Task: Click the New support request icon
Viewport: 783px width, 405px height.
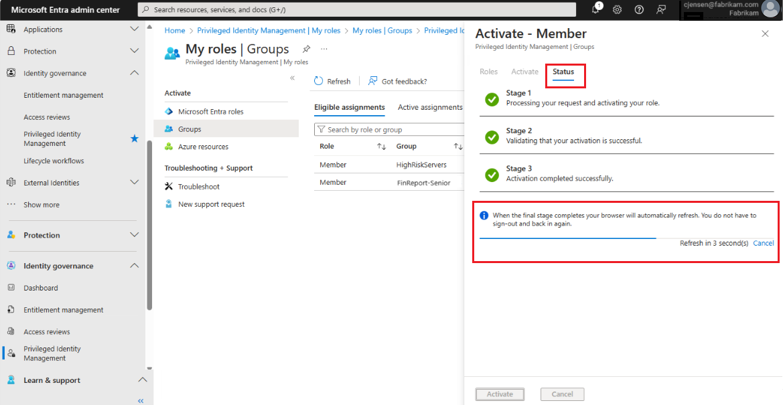Action: tap(169, 204)
